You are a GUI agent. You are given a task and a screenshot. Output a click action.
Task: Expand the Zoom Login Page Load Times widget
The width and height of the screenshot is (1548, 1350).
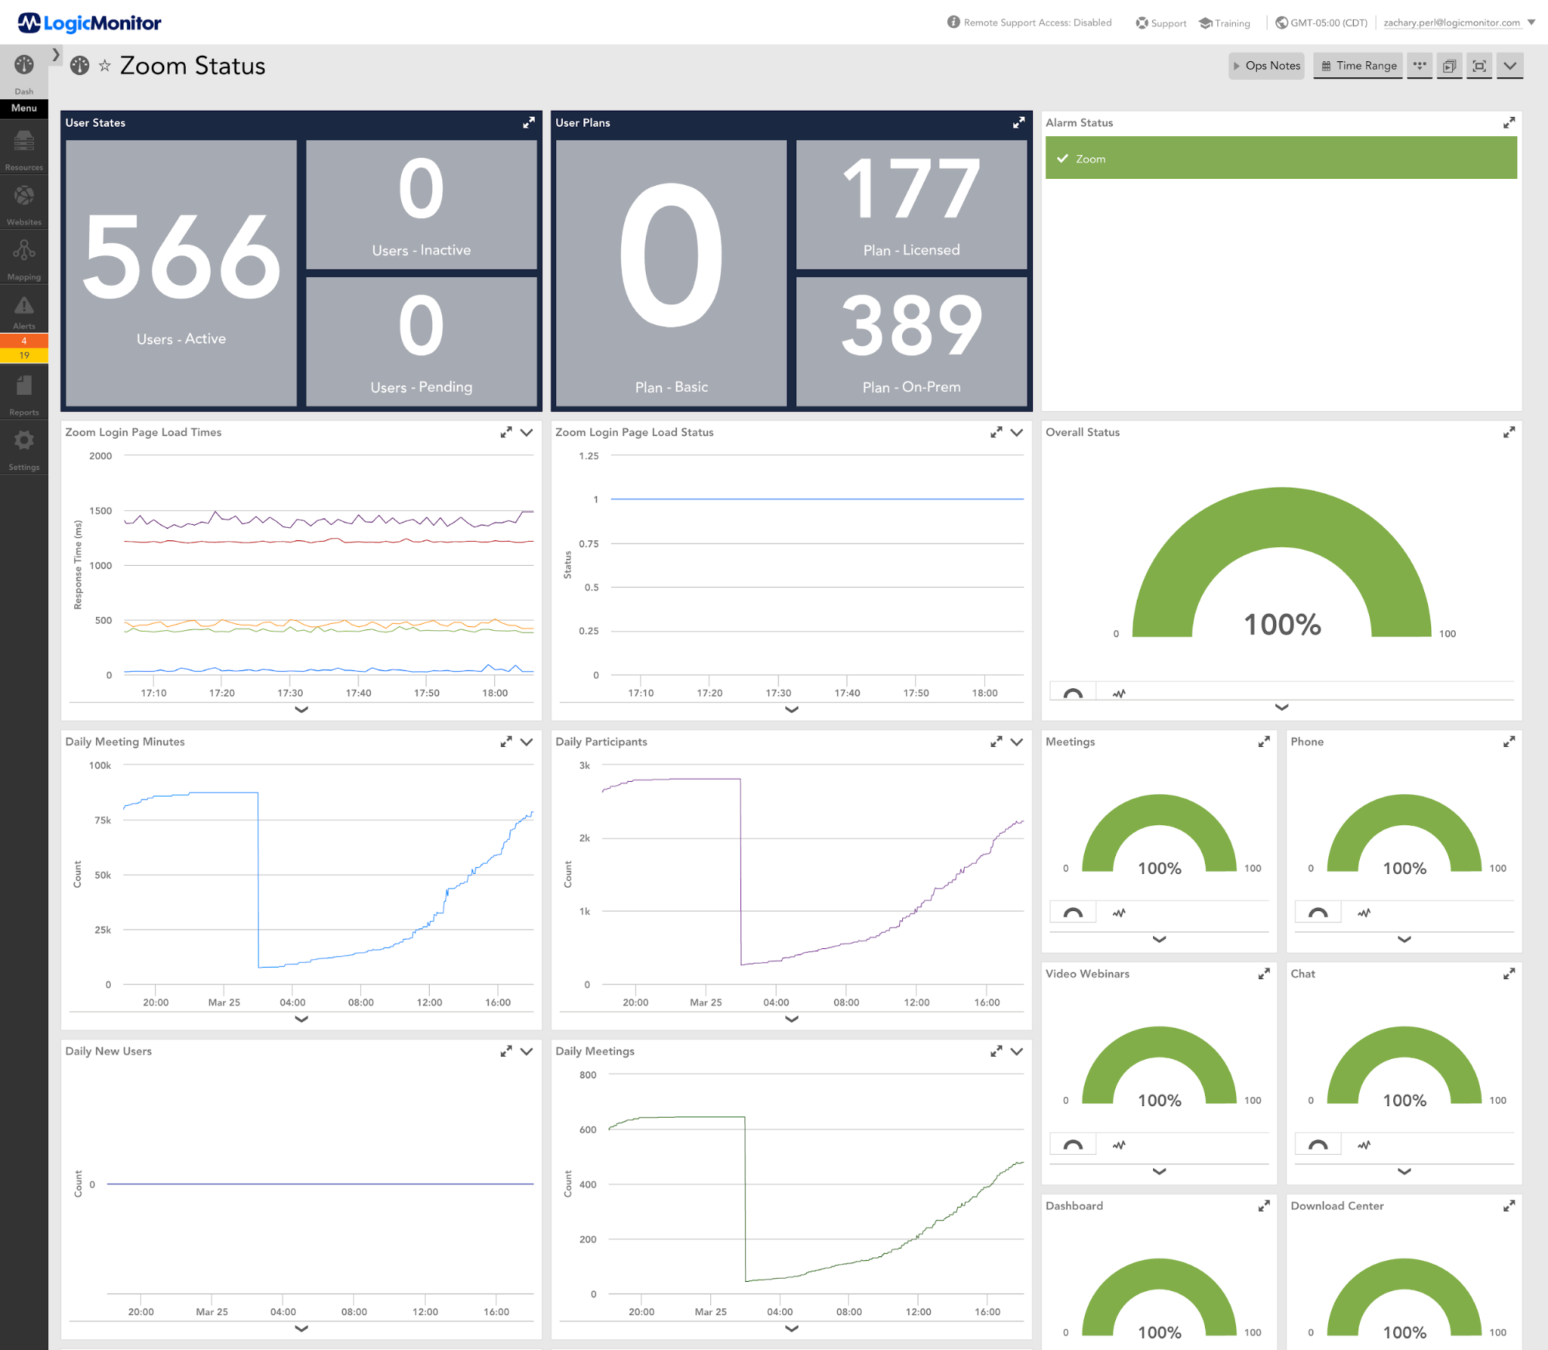[x=506, y=432]
